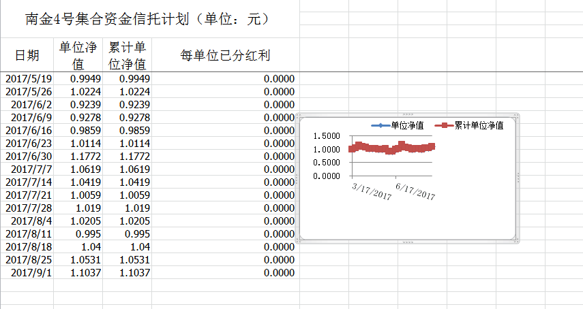583x309 pixels.
Task: Click the date cell 2017/6/30
Action: [27, 157]
